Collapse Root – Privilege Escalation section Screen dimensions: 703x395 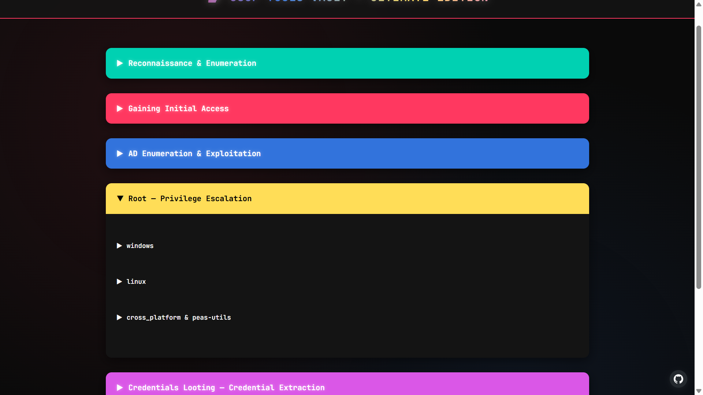(190, 199)
